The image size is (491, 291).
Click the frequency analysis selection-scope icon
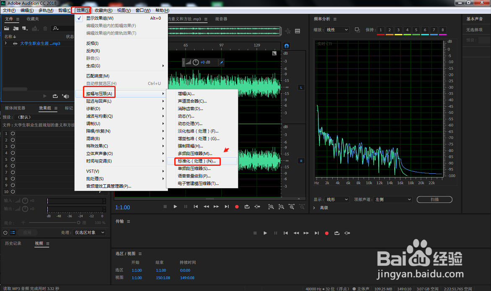click(x=357, y=30)
